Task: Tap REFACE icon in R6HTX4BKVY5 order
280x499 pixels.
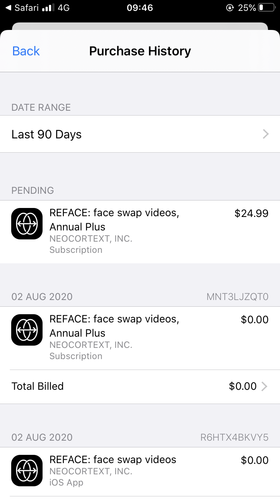Action: [x=27, y=471]
